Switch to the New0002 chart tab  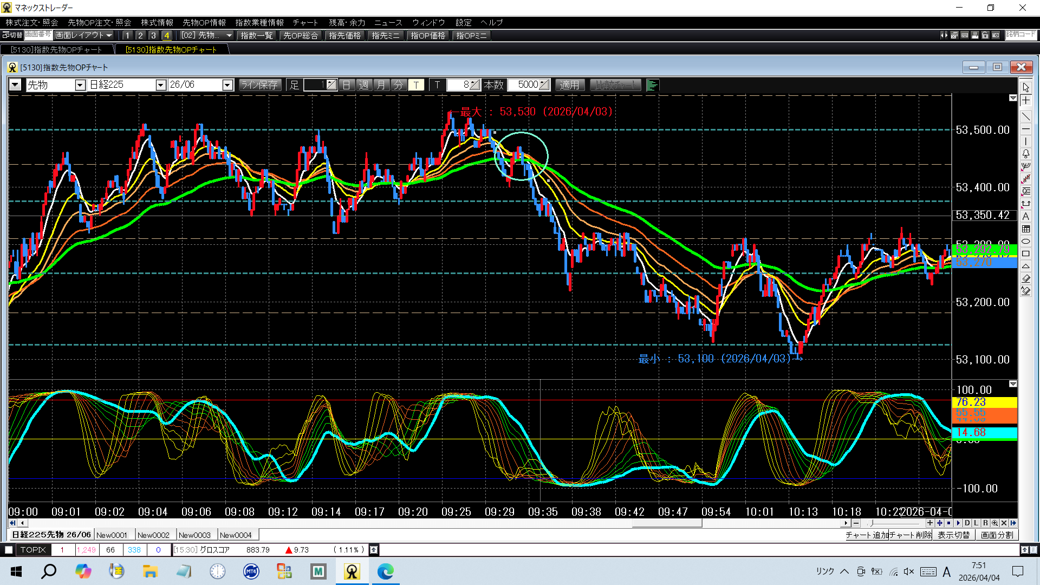153,535
